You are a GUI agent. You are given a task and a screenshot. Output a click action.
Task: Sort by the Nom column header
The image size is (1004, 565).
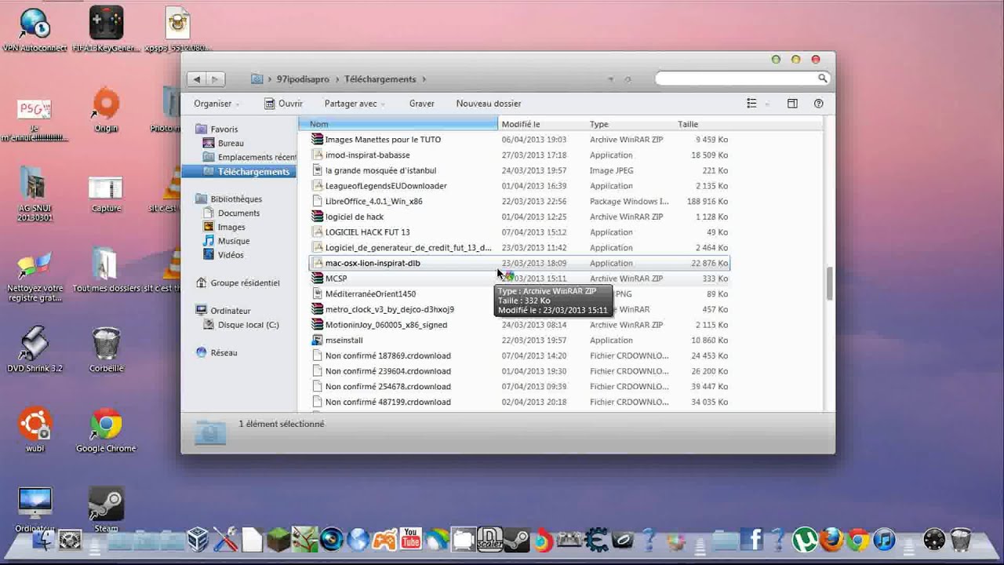(398, 124)
